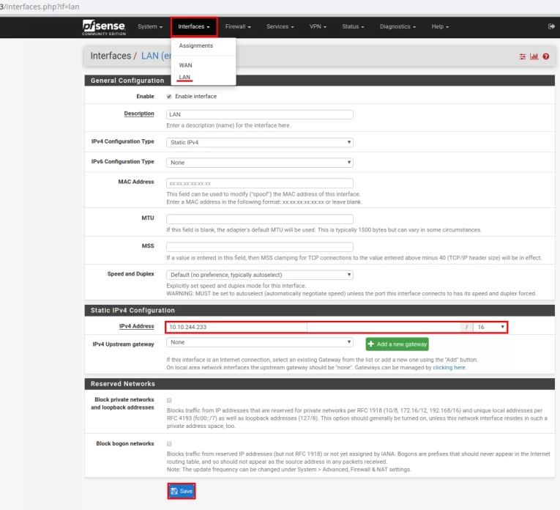This screenshot has width=560, height=510.
Task: Open the Interfaces menu
Action: tap(194, 27)
